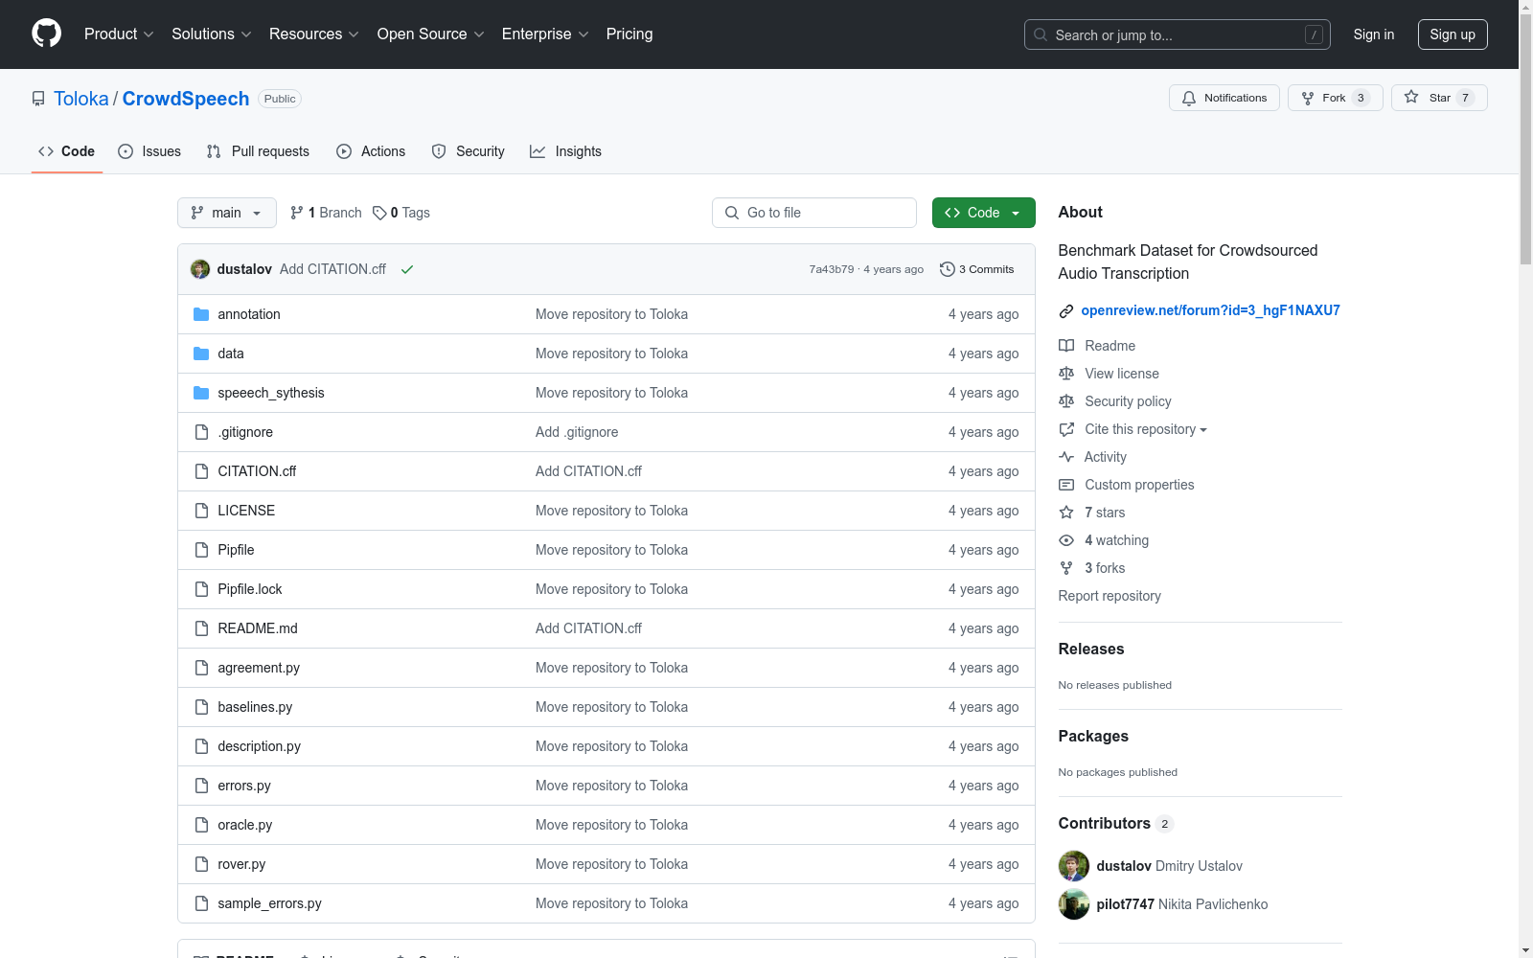Open the Releases section heading
This screenshot has height=958, width=1533.
1091,649
